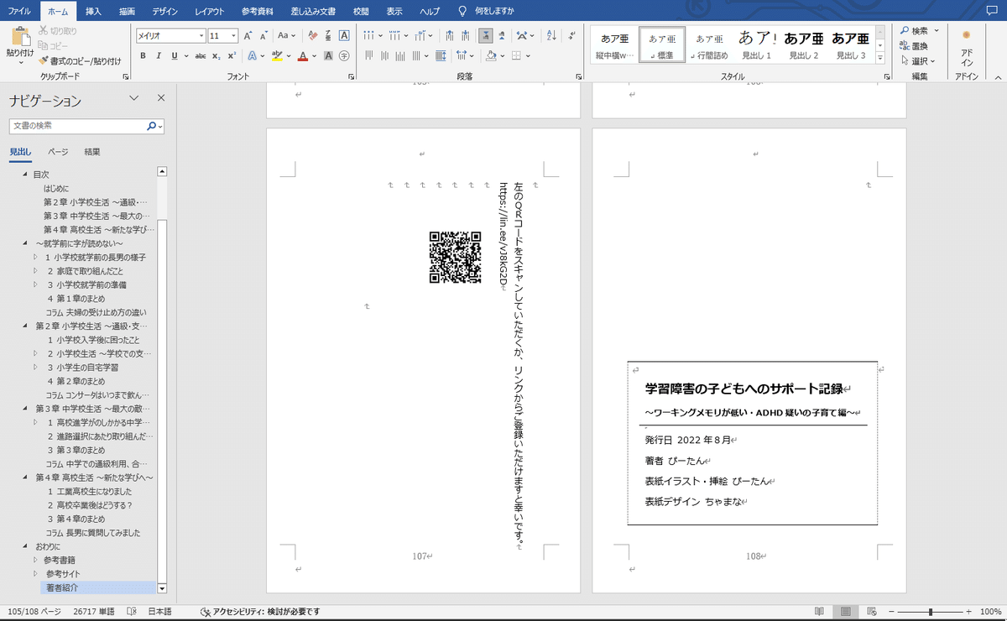Image resolution: width=1007 pixels, height=621 pixels.
Task: Click the red font color swatch button
Action: tap(302, 56)
